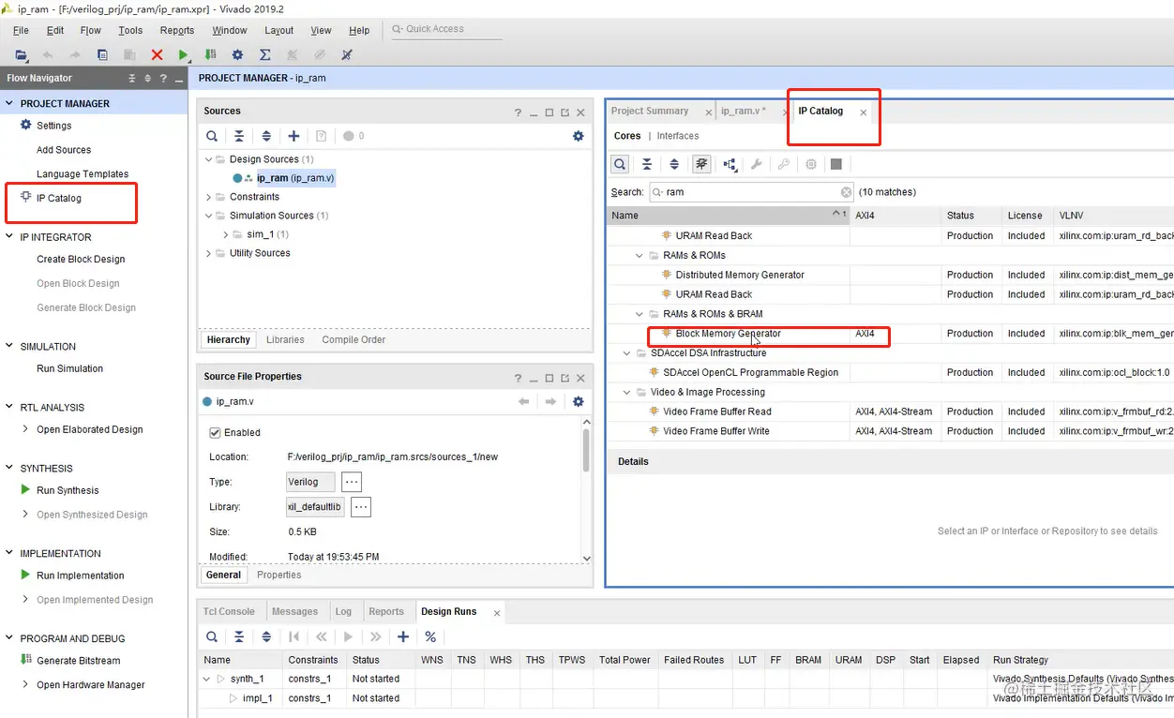Expand all in Sources panel toolbar
Screen dimensions: 1174x718
tap(266, 136)
